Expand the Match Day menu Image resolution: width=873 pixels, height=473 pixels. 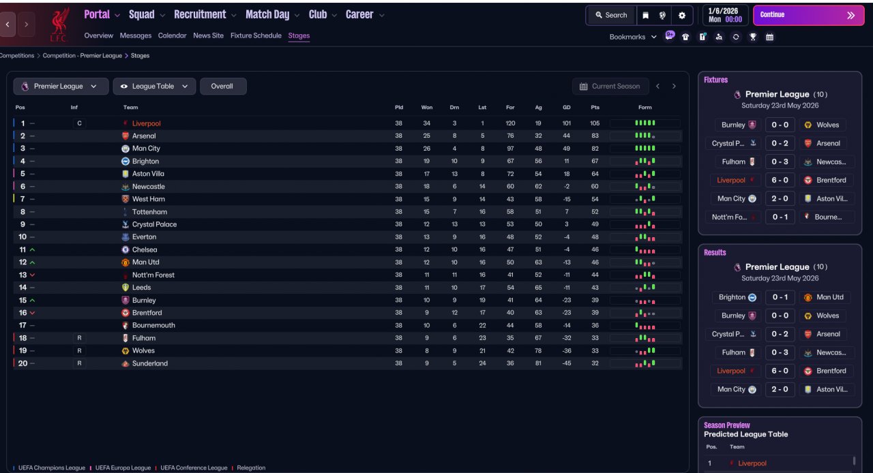pyautogui.click(x=273, y=14)
